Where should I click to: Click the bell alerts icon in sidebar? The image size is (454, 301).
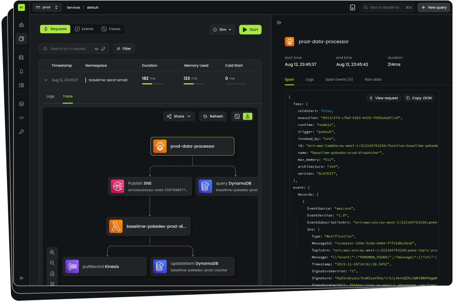click(x=21, y=72)
